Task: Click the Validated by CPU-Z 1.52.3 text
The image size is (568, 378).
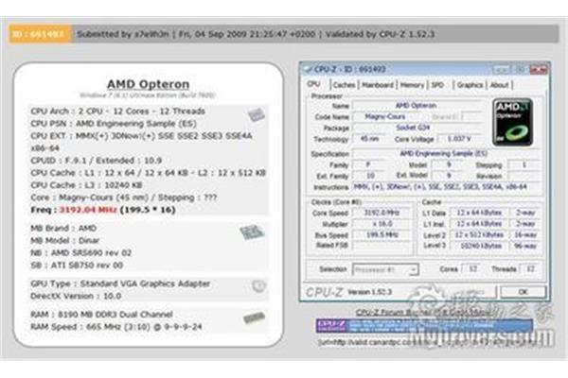Action: tap(380, 34)
